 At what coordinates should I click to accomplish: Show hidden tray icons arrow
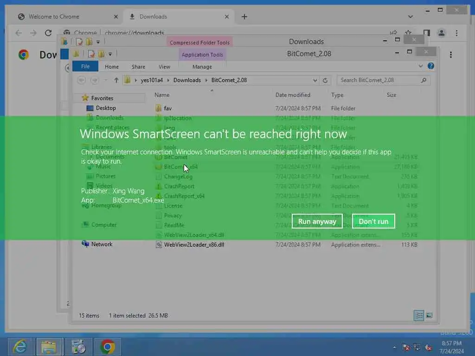(394, 347)
